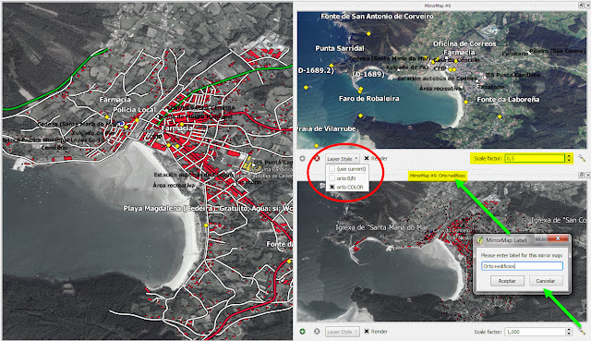Click Fonte da Laboreña label on color map
The image size is (591, 341).
(508, 100)
